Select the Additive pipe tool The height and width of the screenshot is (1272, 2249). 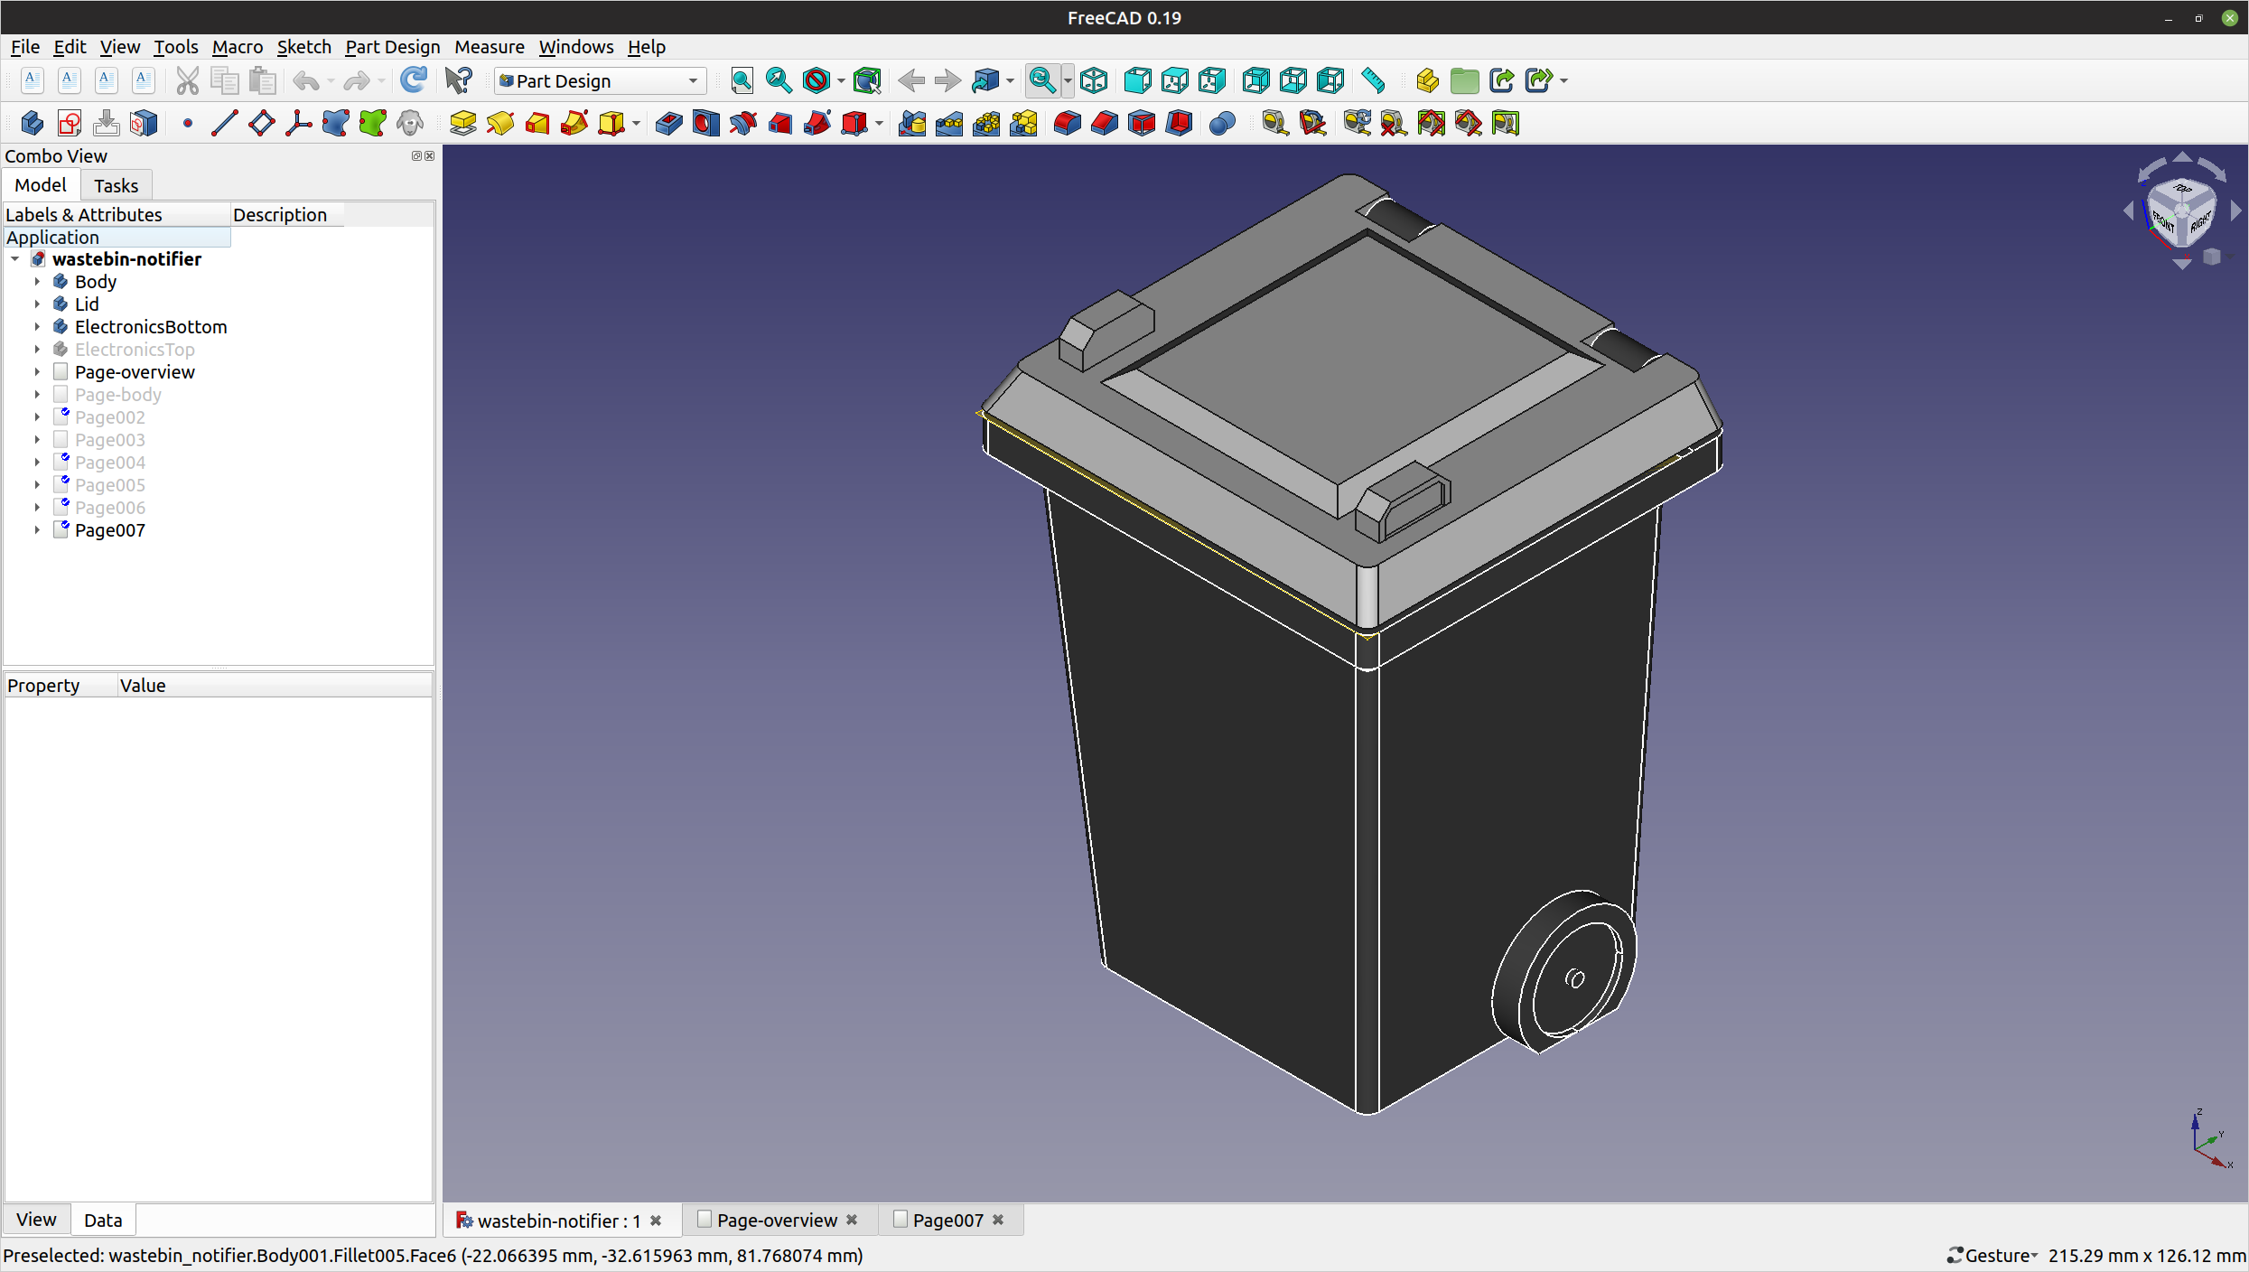pyautogui.click(x=574, y=123)
